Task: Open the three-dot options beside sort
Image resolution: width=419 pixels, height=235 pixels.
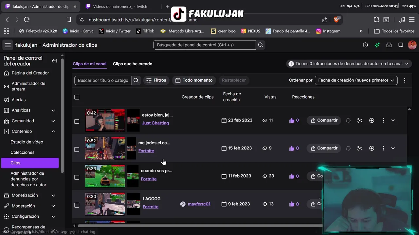Action: click(x=405, y=80)
